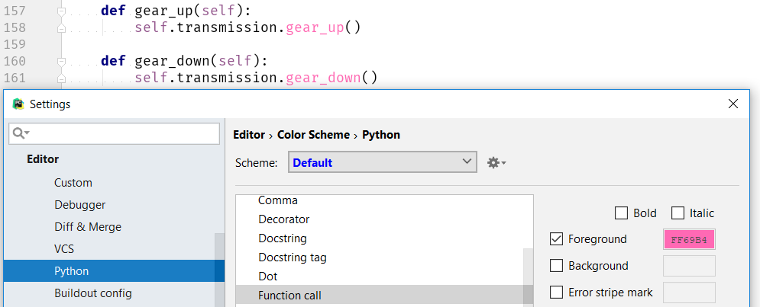Uncheck the Foreground checkbox

tap(556, 239)
